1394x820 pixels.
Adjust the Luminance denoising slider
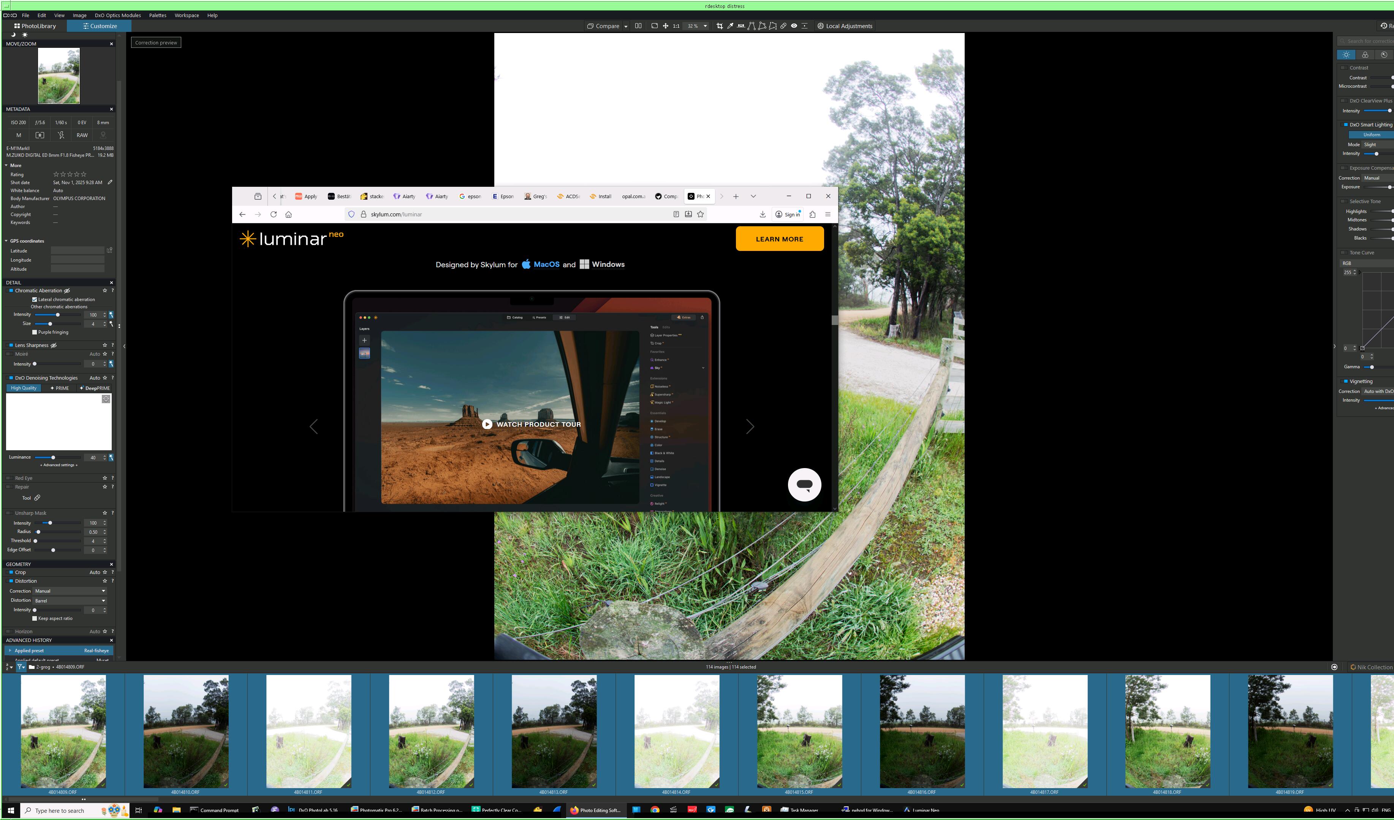point(53,457)
